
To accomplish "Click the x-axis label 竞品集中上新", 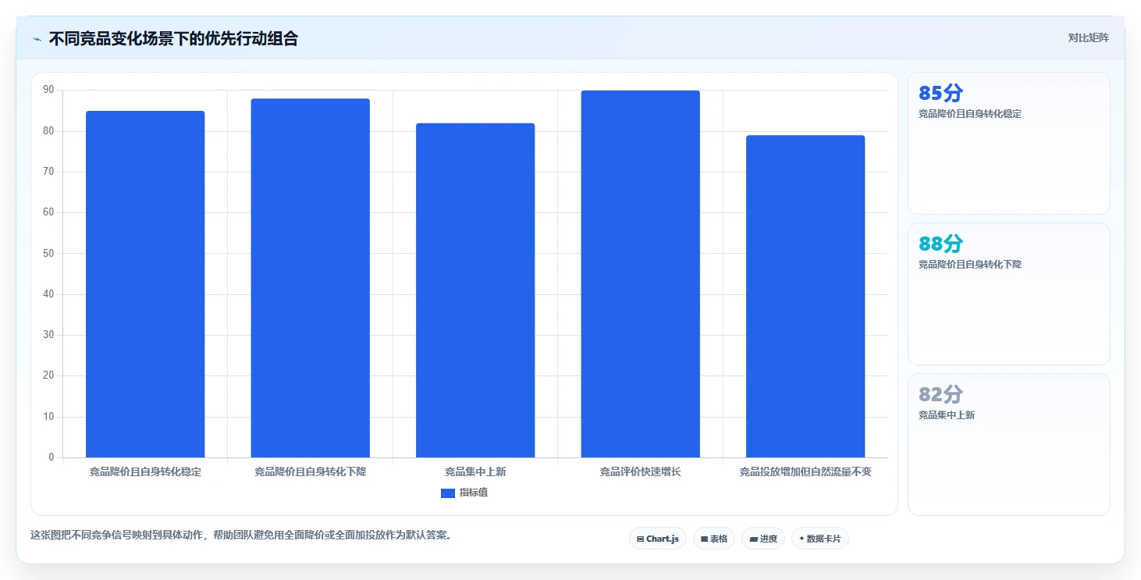I will [x=475, y=472].
